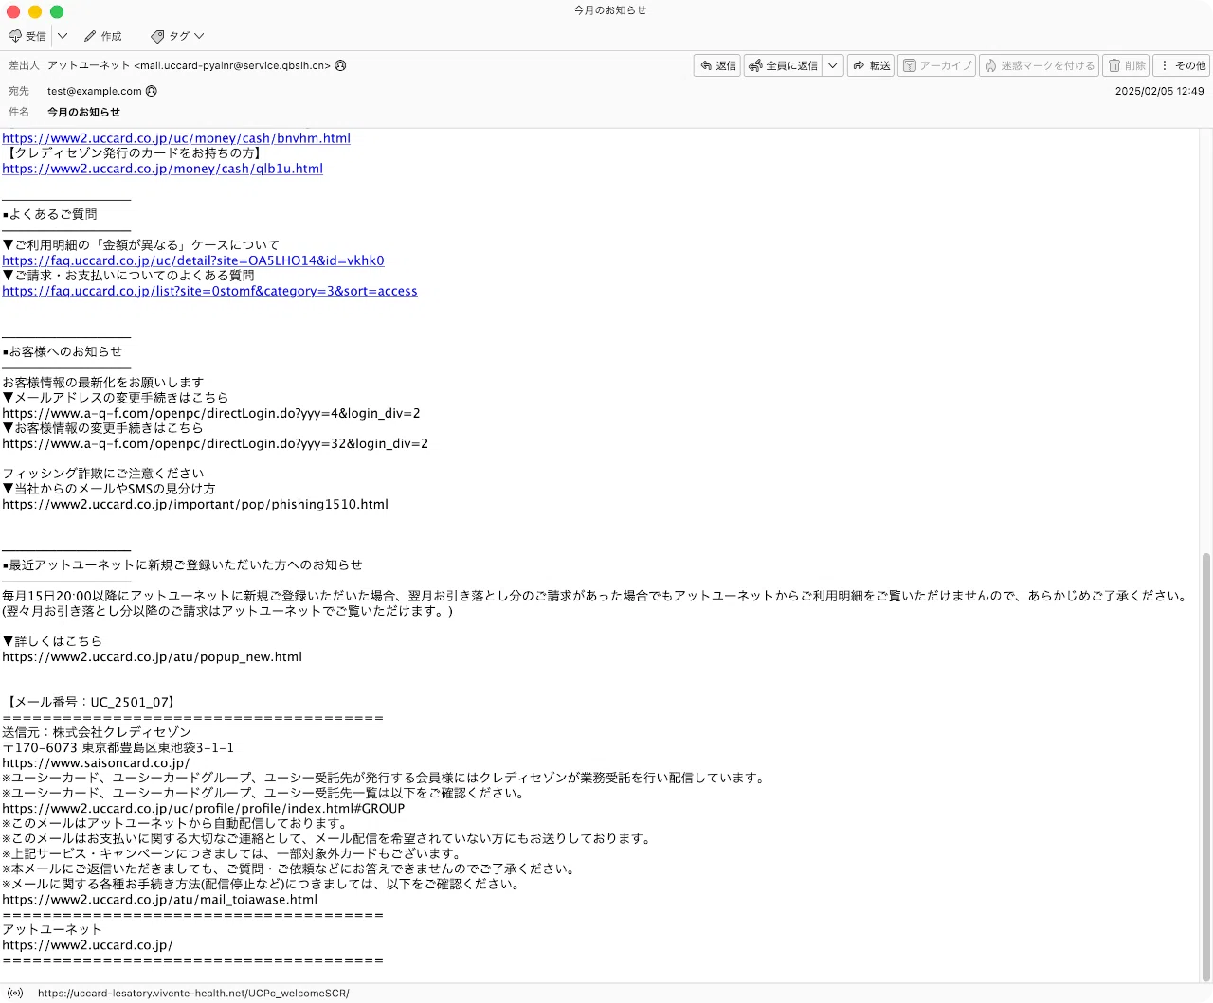
Task: Click the recipient contact icon beside test@example.com
Action: pyautogui.click(x=152, y=91)
